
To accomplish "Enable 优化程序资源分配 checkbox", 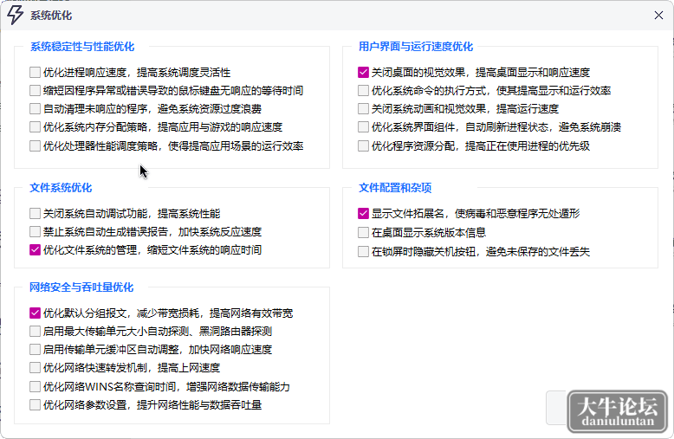I will click(363, 146).
